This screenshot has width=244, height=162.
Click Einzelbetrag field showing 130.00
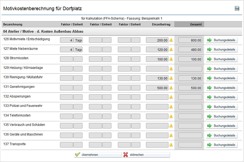(157, 78)
